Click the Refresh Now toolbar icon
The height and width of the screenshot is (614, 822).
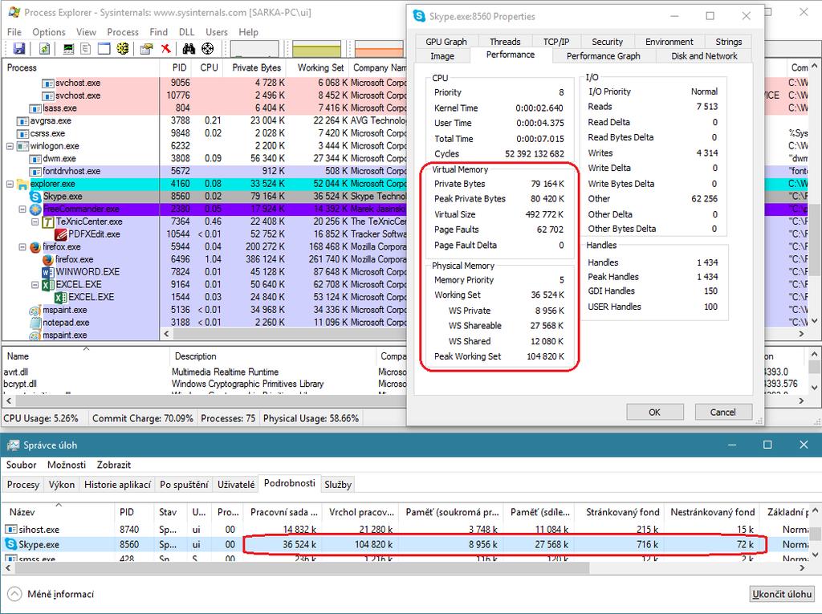45,49
